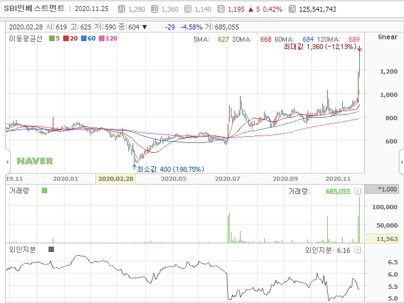Click the closing price icon beside 1,195
404x303 pixels.
click(221, 9)
